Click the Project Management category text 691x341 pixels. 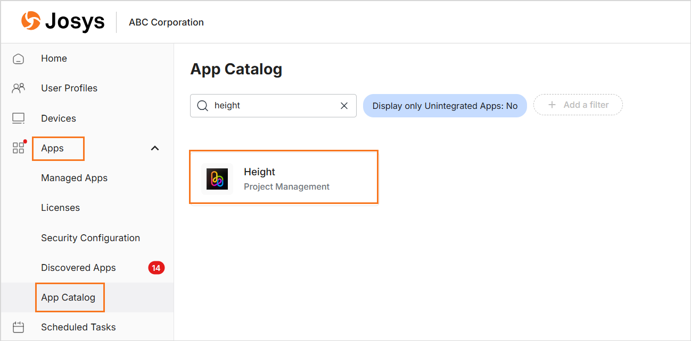click(x=286, y=186)
